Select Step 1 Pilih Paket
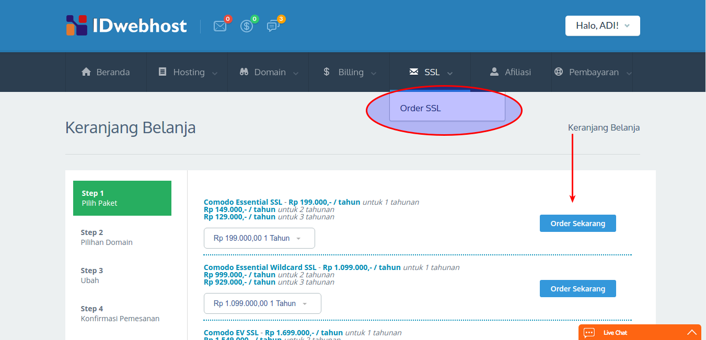The height and width of the screenshot is (340, 706). 122,198
